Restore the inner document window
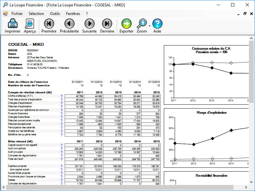This screenshot has width=255, height=191. pos(245,14)
